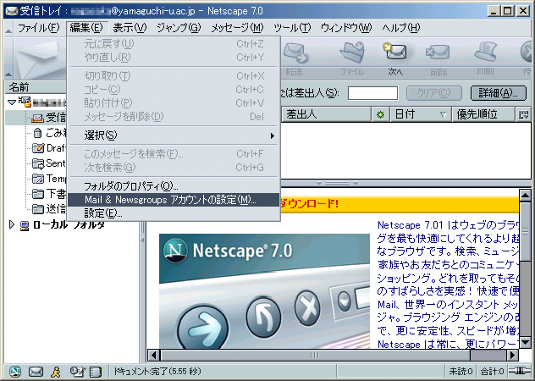Viewport: 535px width, 381px height.
Task: Close the 編集(E) menu
Action: click(x=86, y=28)
